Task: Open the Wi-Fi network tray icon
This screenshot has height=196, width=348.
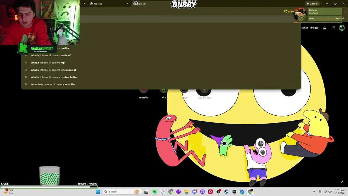Action: [x=325, y=192]
